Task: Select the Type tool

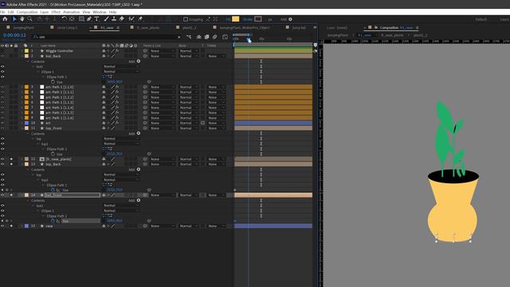Action: [96, 19]
